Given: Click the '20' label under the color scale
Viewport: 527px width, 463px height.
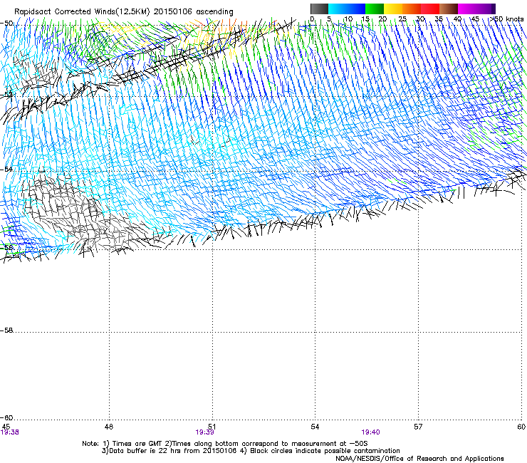Looking at the screenshot, I should [x=383, y=19].
